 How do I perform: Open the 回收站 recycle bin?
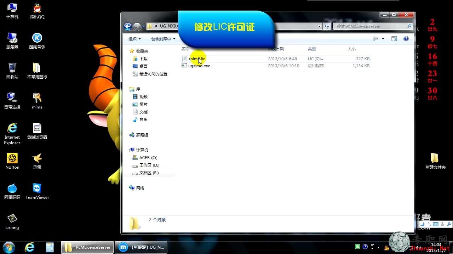click(x=12, y=71)
